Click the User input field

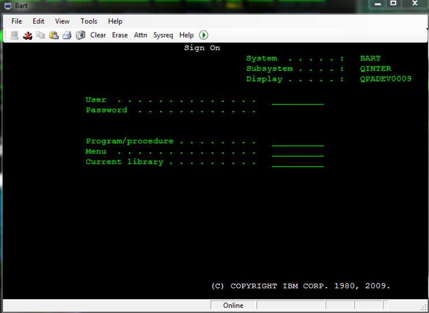coord(298,100)
